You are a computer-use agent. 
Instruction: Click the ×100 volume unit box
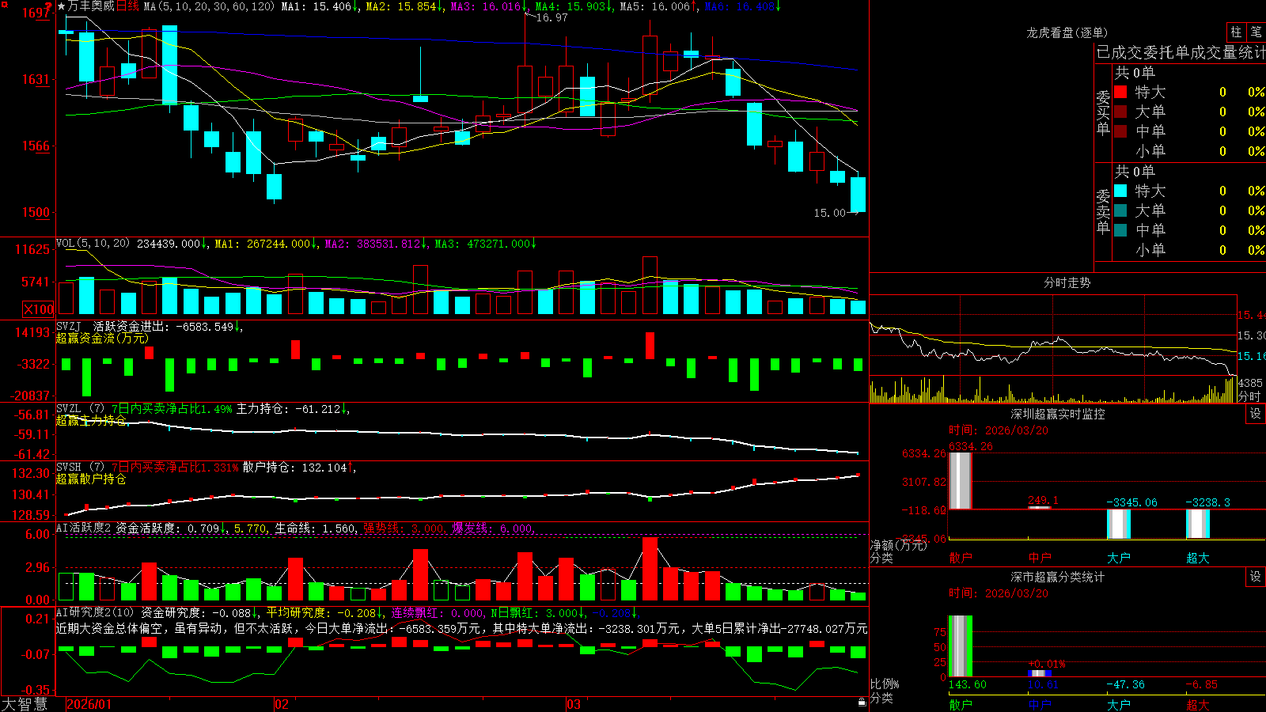click(x=39, y=309)
